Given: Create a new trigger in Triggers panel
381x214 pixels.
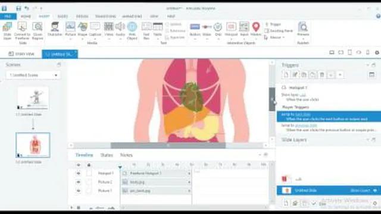Looking at the screenshot, I should [286, 75].
